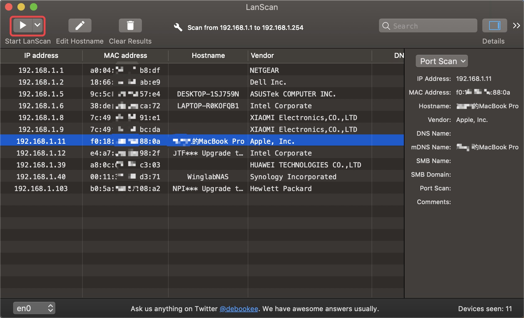The image size is (524, 318).
Task: Toggle the Details sidebar panel icon
Action: tap(494, 26)
